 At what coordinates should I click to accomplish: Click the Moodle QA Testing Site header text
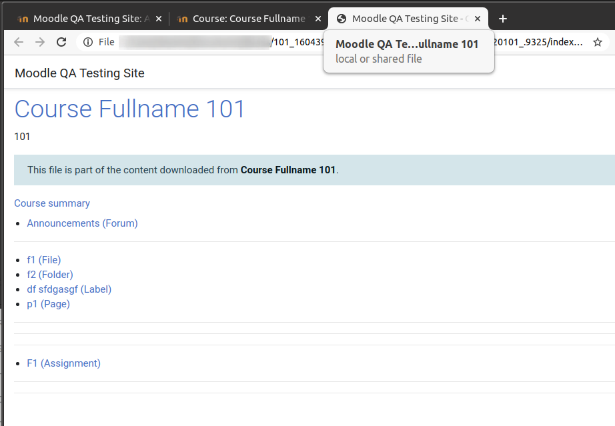click(x=79, y=73)
